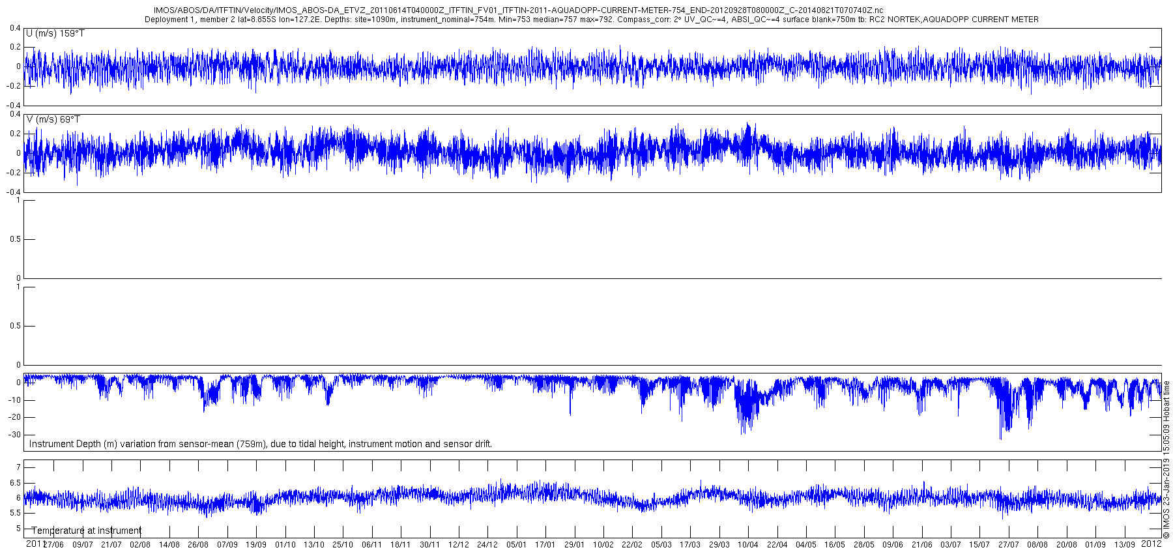The width and height of the screenshot is (1173, 554).
Task: Click the '10/02' date label
Action: pos(603,545)
